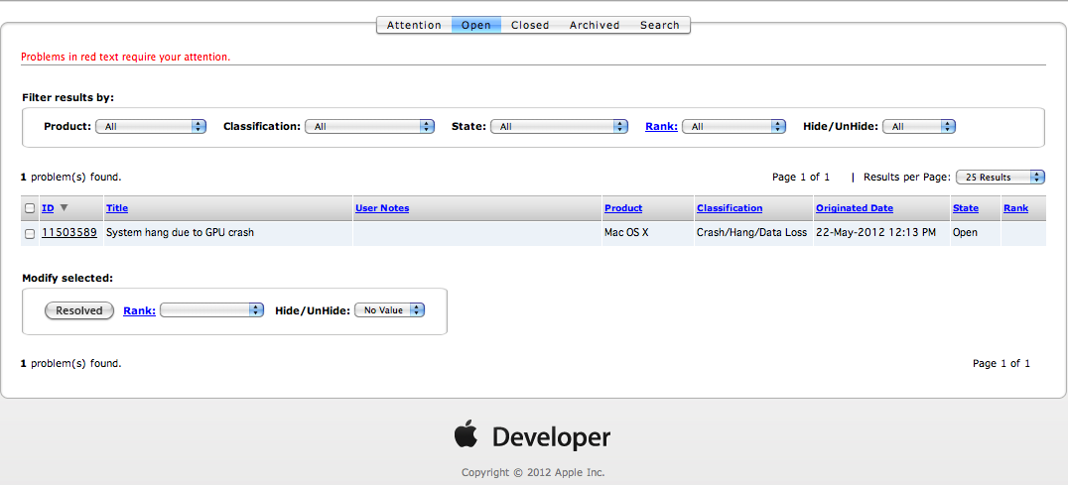The width and height of the screenshot is (1068, 485).
Task: Click the '22-May-2012 12:13 PM' date cell
Action: (x=875, y=233)
